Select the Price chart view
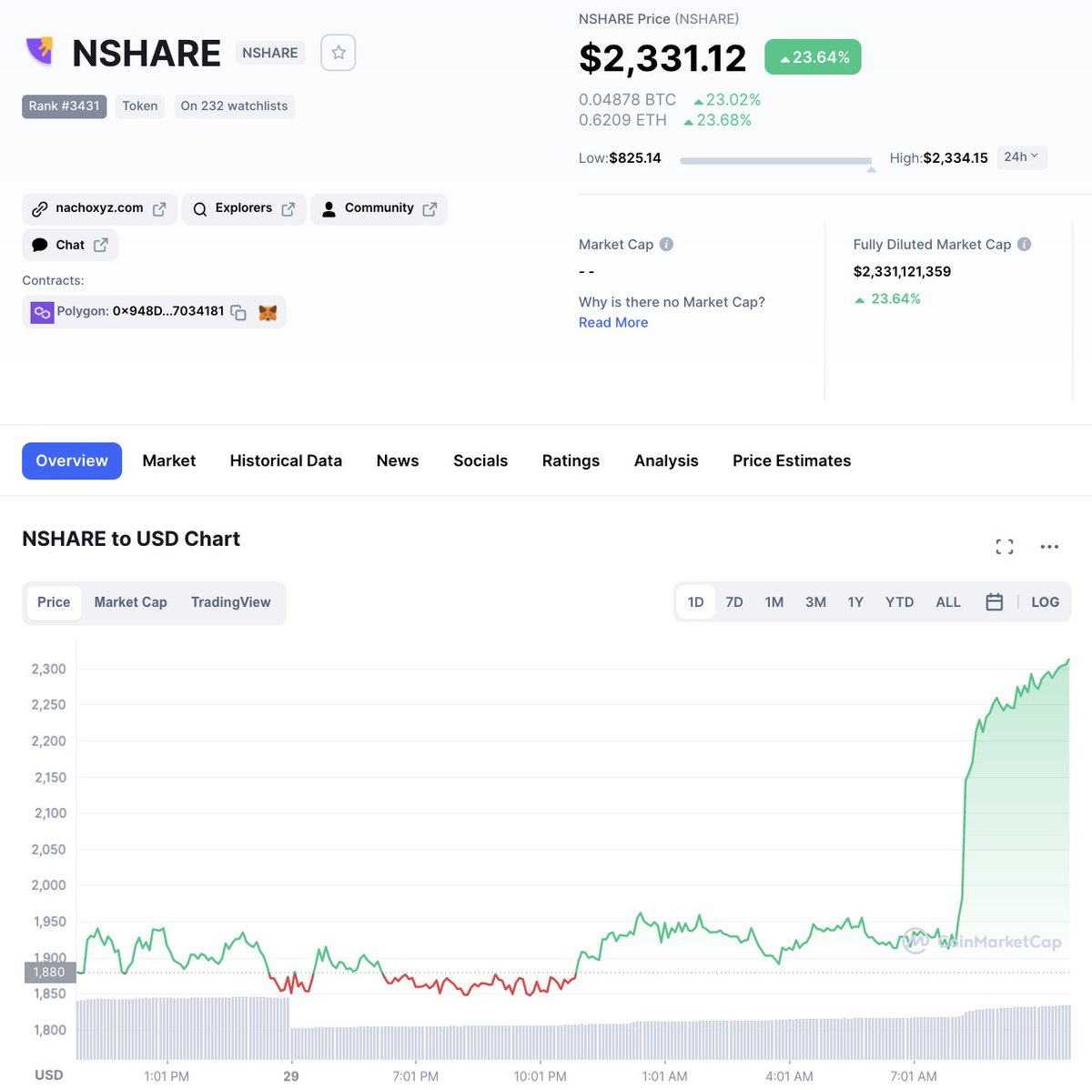 pos(54,602)
